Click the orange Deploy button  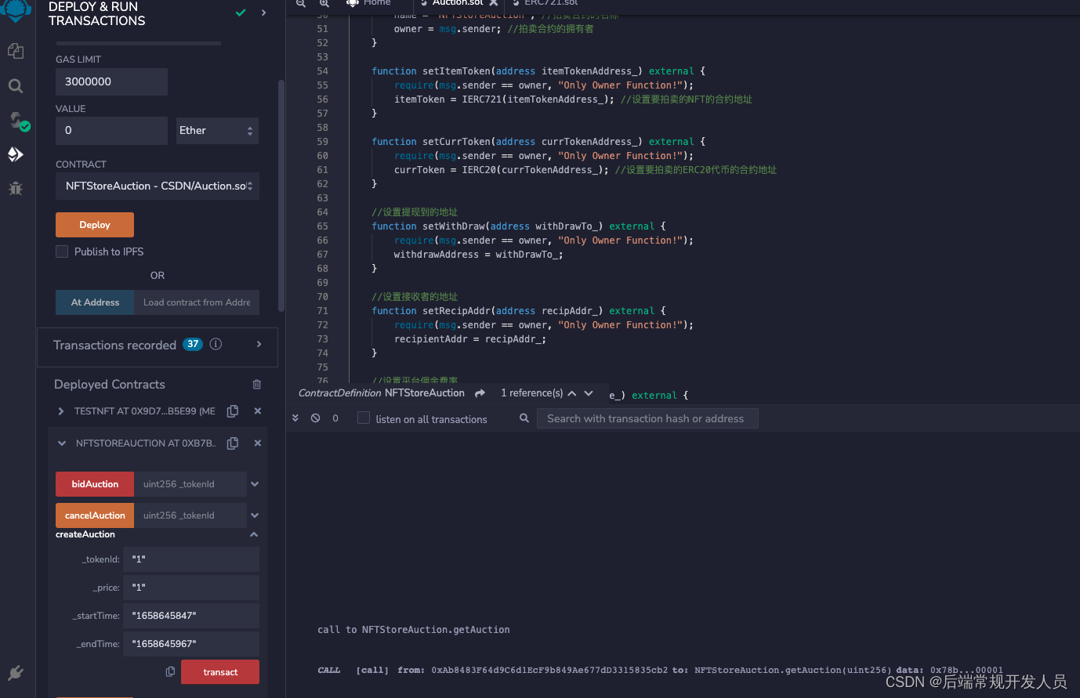[95, 225]
